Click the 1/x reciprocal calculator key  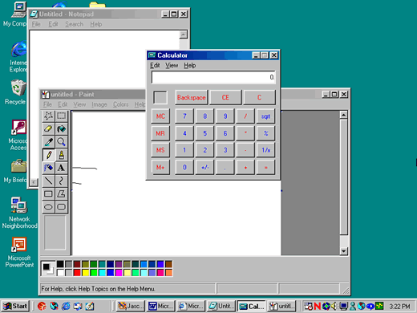pos(265,150)
